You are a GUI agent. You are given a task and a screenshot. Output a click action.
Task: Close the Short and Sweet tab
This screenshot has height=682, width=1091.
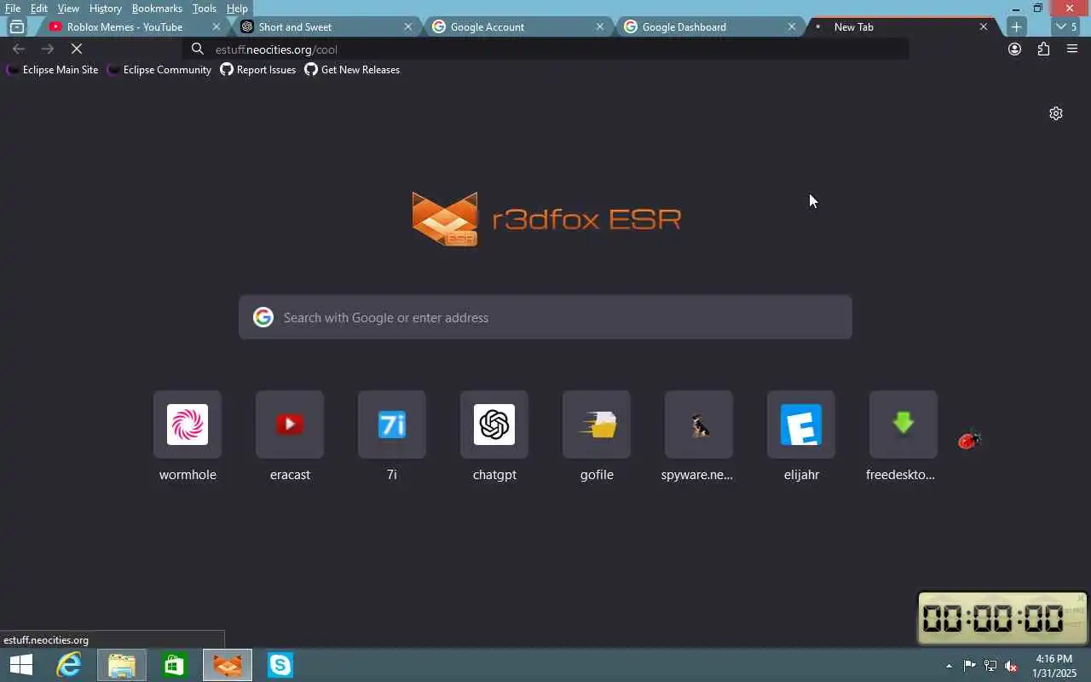[407, 26]
